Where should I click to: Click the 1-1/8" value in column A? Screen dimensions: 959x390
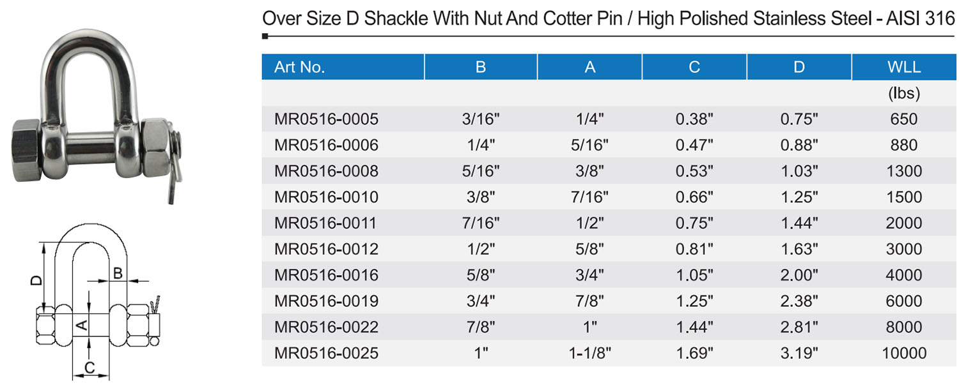589,353
